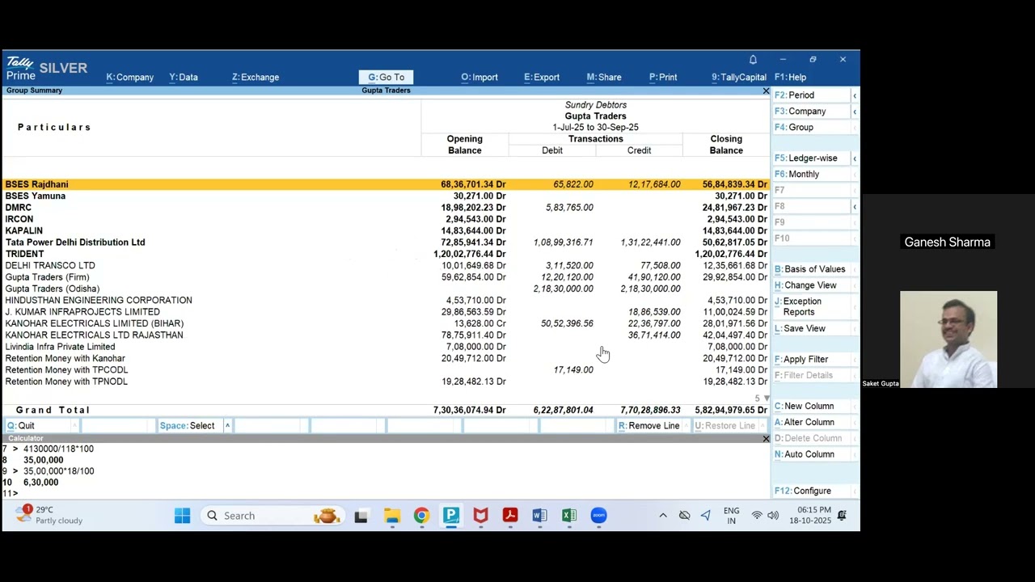Viewport: 1035px width, 582px height.
Task: Open the O: Import menu
Action: [479, 77]
